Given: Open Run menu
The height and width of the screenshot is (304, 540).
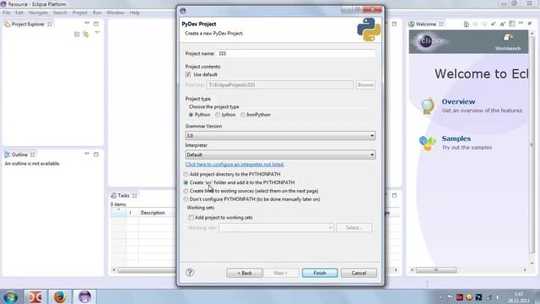Looking at the screenshot, I should click(x=97, y=13).
